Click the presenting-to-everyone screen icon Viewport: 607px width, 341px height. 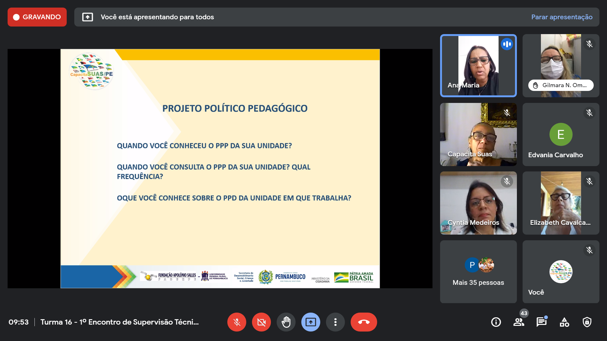click(88, 17)
